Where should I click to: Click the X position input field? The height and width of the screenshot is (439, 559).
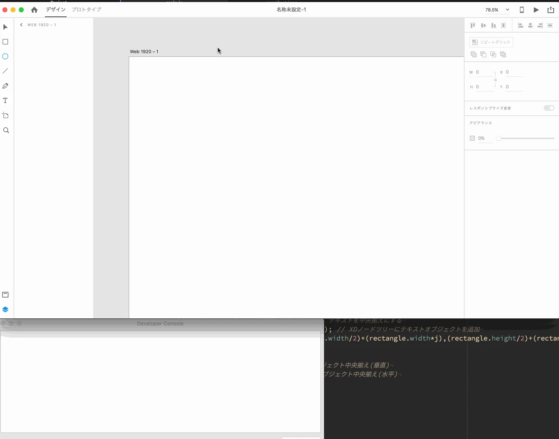tap(514, 72)
